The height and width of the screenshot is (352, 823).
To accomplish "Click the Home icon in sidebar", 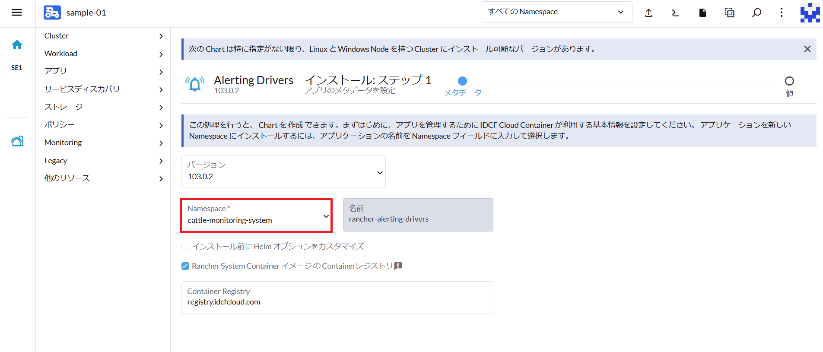I will coord(17,44).
